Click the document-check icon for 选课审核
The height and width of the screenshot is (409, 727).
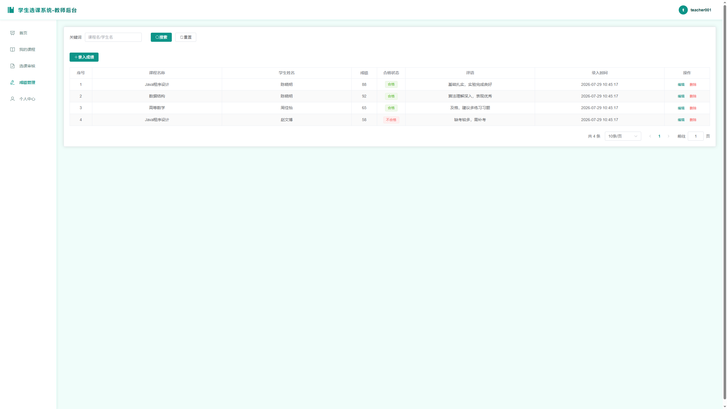pos(12,66)
